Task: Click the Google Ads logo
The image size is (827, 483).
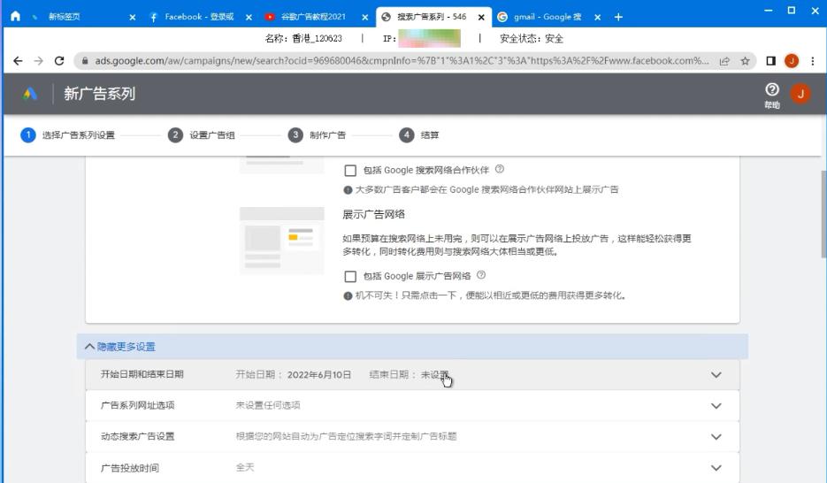Action: (x=30, y=94)
